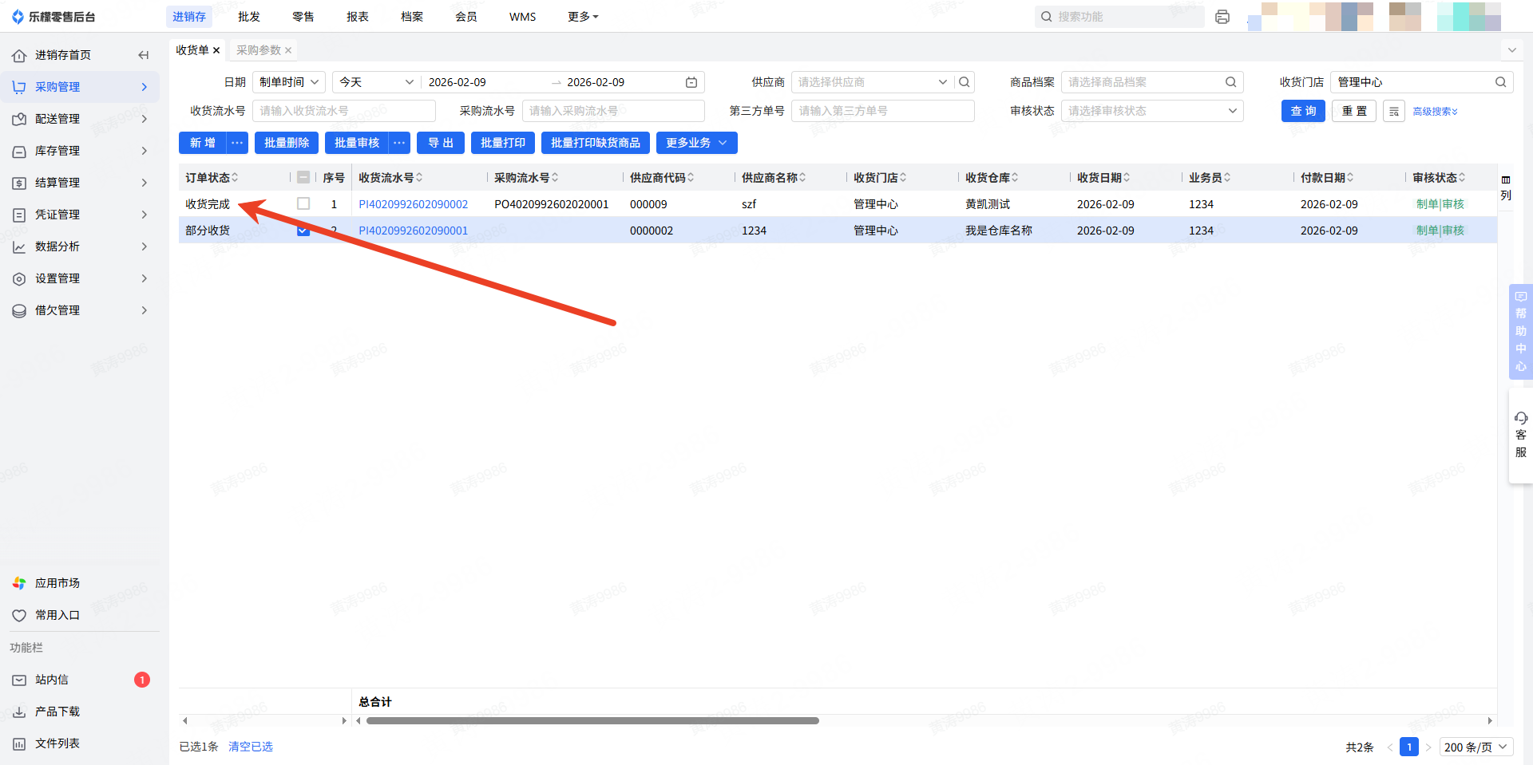This screenshot has width=1533, height=765.
Task: Expand 高级搜索 advanced search options
Action: [x=1436, y=112]
